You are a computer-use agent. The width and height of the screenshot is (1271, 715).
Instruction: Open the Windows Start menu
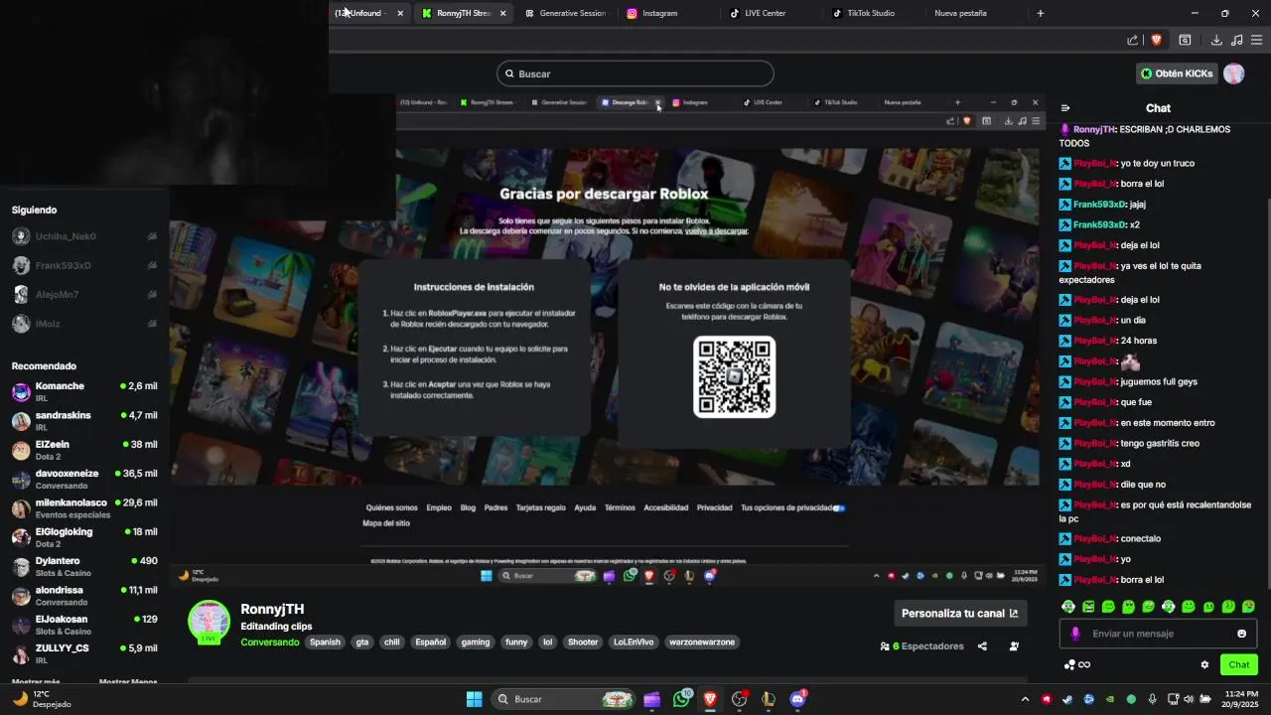point(475,699)
